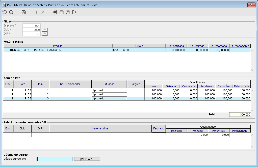Select lot row with Item 2
This screenshot has height=167, width=258.
127,94
